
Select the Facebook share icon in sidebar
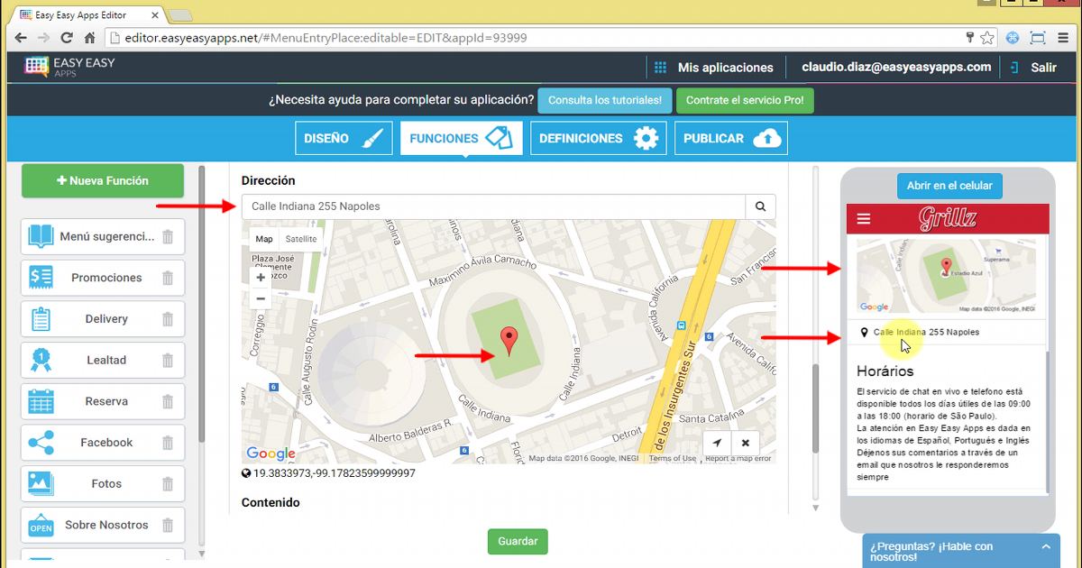pos(39,443)
